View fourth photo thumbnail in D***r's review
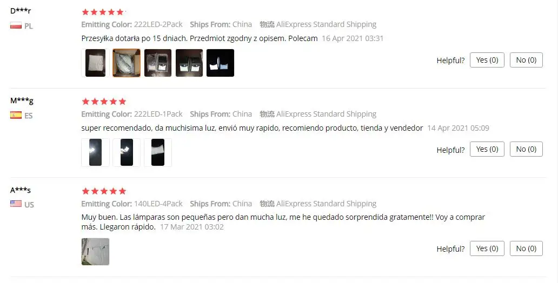 point(189,63)
